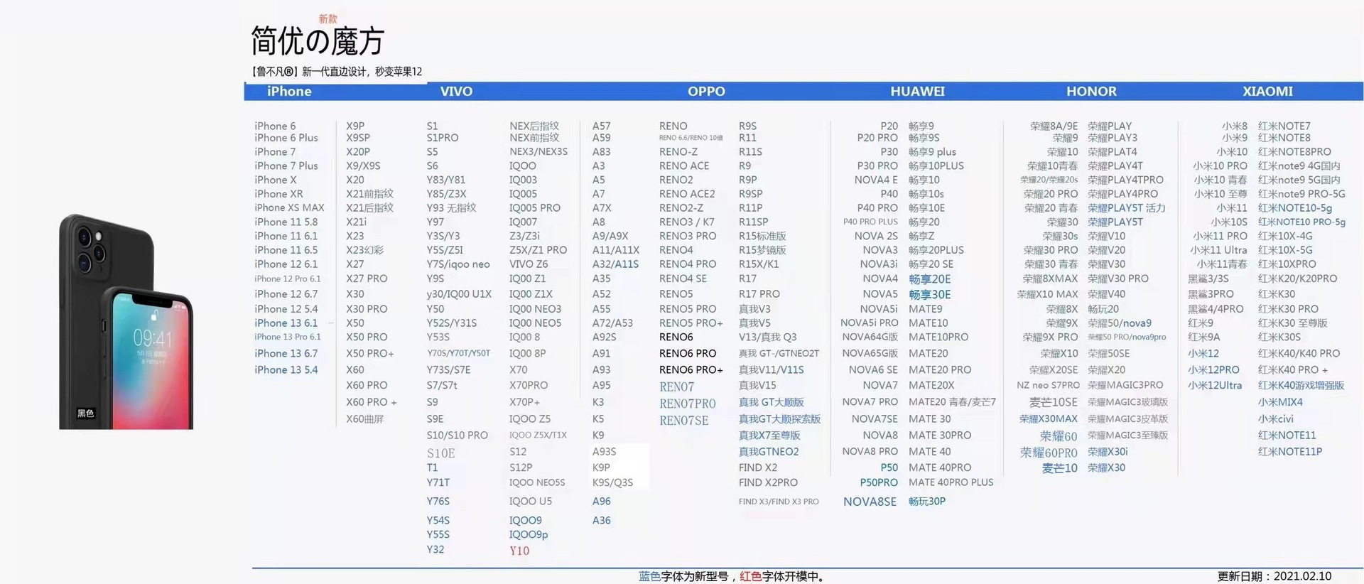Screen dimensions: 1364x584
Task: Select the "P40 PRO PLUS" entry
Action: [870, 222]
